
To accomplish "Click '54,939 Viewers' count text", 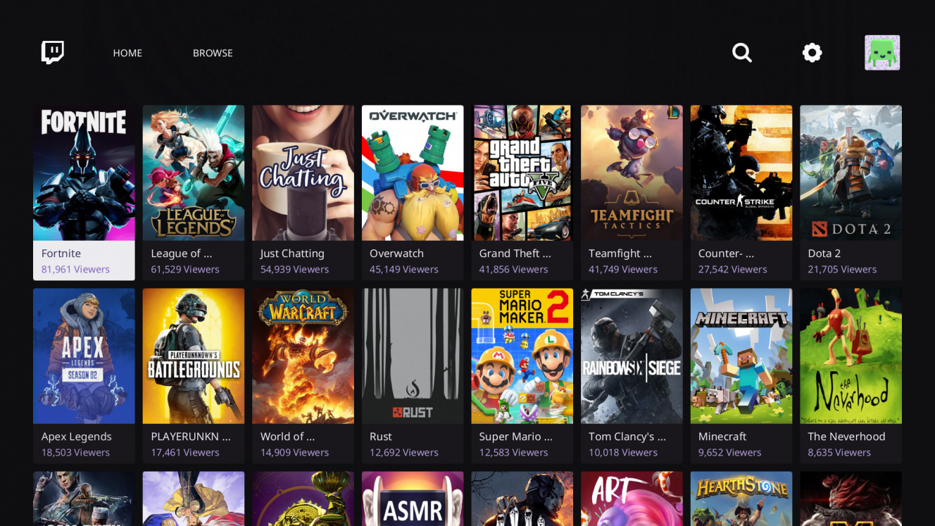I will 294,270.
